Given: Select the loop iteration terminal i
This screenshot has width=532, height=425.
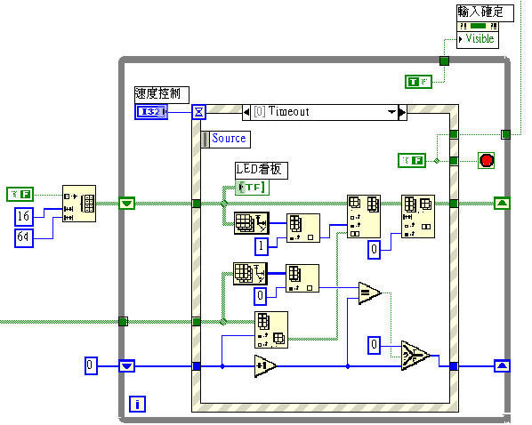Looking at the screenshot, I should [137, 404].
